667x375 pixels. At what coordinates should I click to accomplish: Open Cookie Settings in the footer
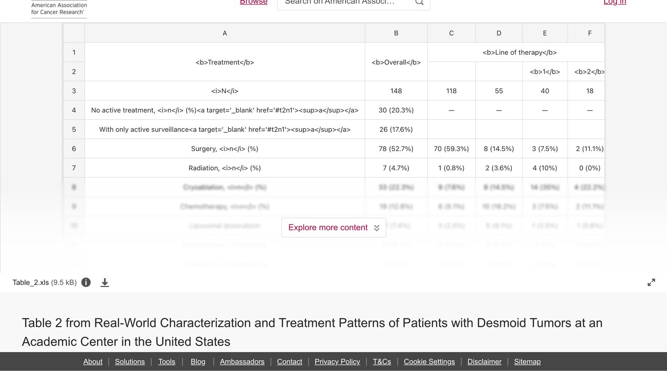429,361
